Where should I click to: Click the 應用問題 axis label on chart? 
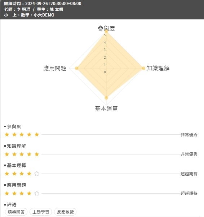55,68
